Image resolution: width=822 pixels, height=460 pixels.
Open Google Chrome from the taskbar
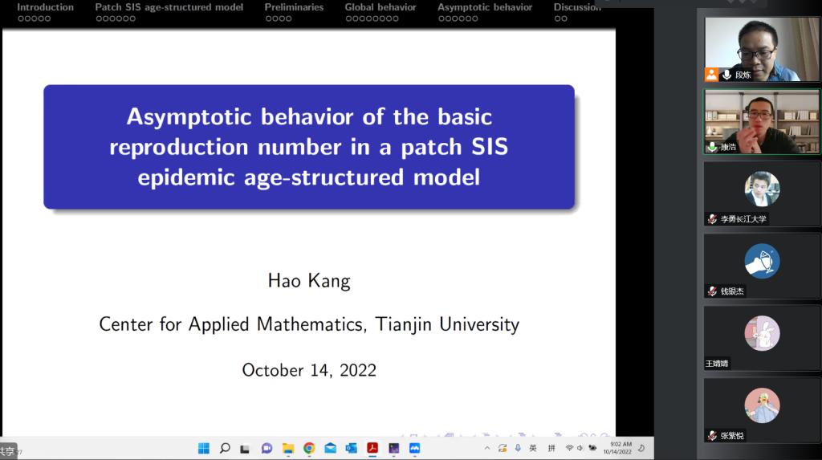(309, 448)
